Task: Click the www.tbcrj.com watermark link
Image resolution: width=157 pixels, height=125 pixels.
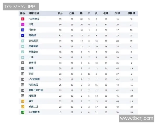Action: [x=136, y=118]
